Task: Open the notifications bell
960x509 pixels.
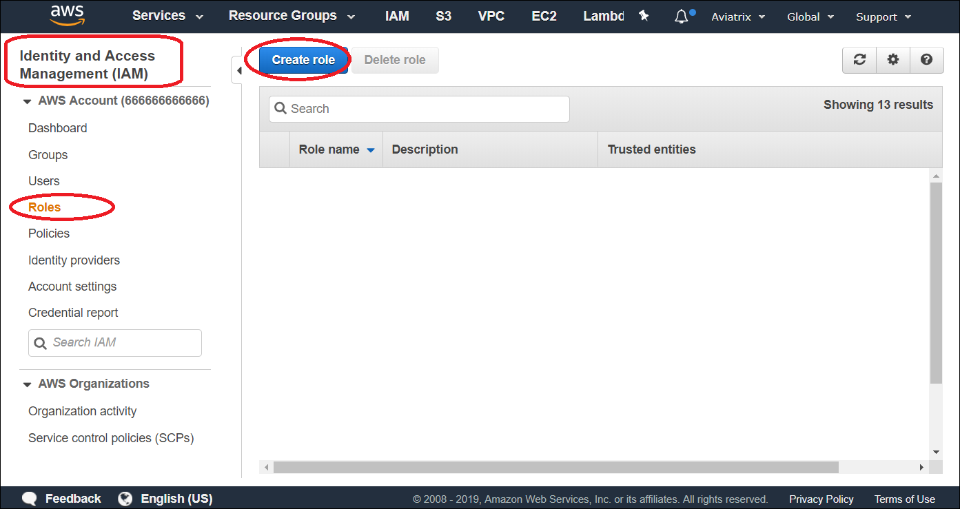Action: 681,16
